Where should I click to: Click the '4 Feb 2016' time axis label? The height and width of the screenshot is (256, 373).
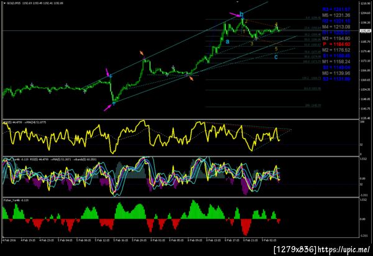coord(9,240)
